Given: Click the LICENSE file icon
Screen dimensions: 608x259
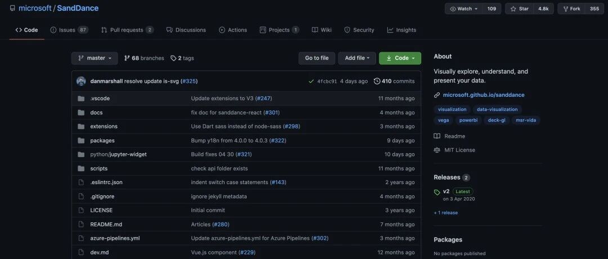Looking at the screenshot, I should click(x=81, y=210).
